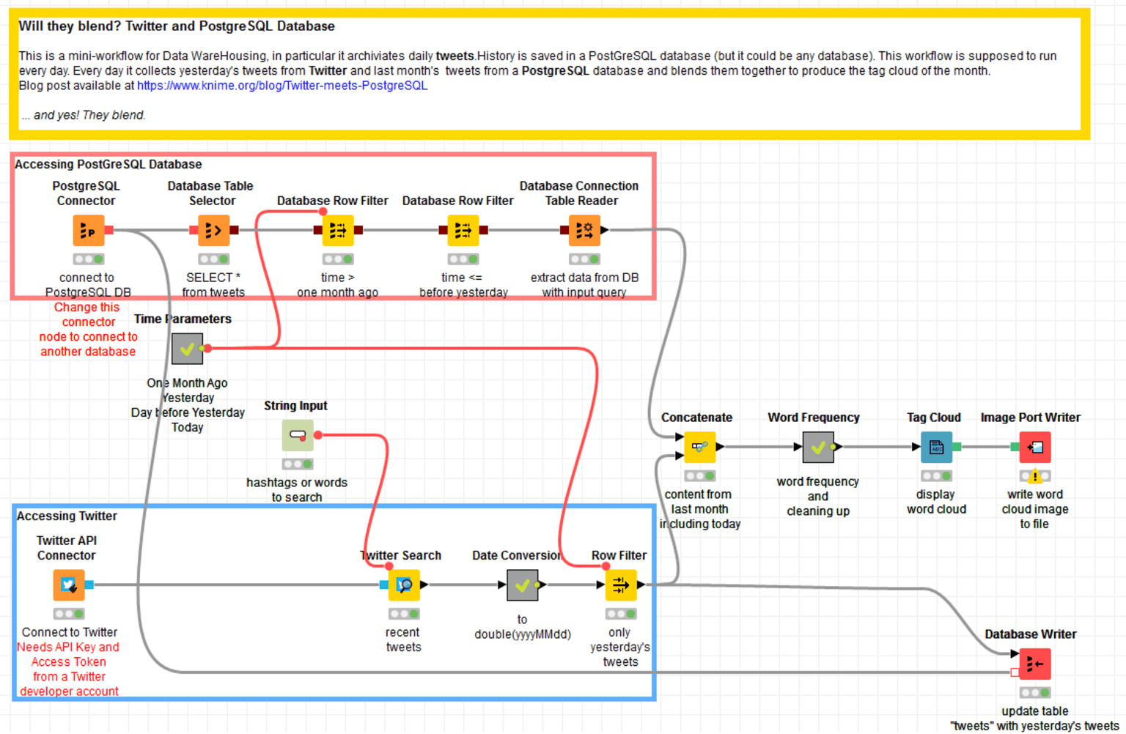
Task: Click the 'to double(yyyyMMdd)' label
Action: point(522,627)
